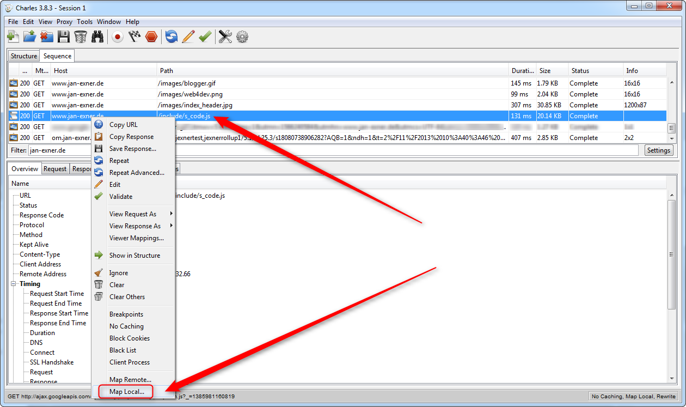
Task: Click the Settings button next to filter
Action: pos(659,150)
